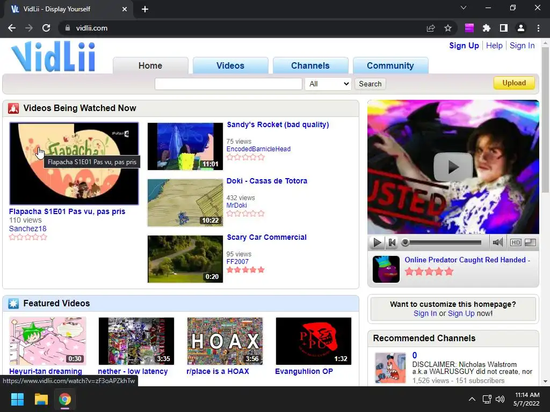550x412 pixels.
Task: Open tab search chevron
Action: click(464, 8)
